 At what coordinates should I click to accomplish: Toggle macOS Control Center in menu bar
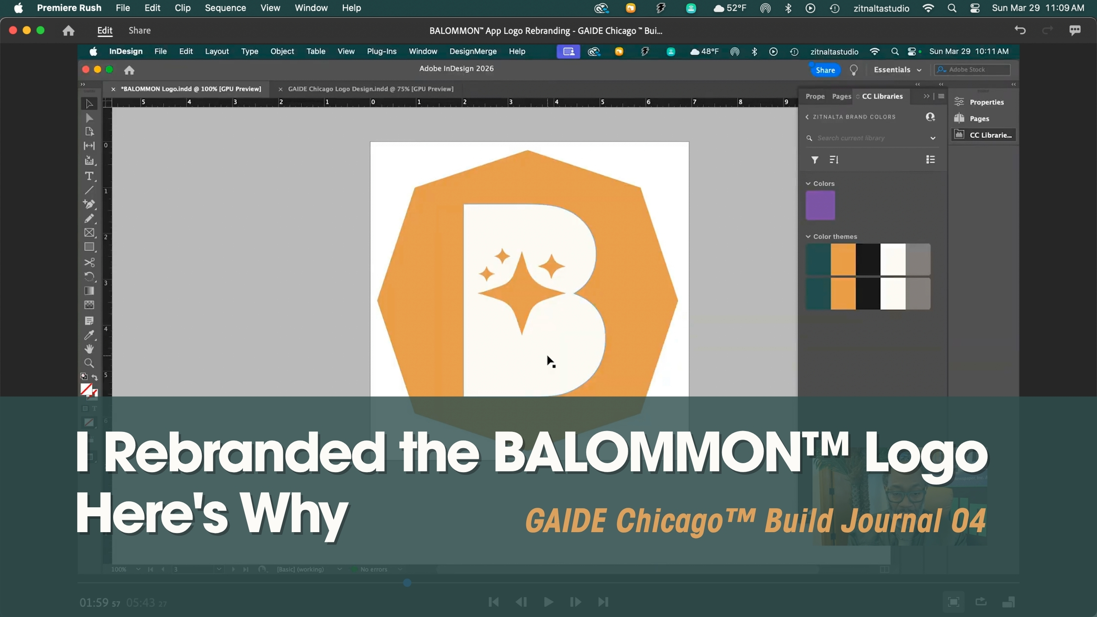[x=975, y=8]
